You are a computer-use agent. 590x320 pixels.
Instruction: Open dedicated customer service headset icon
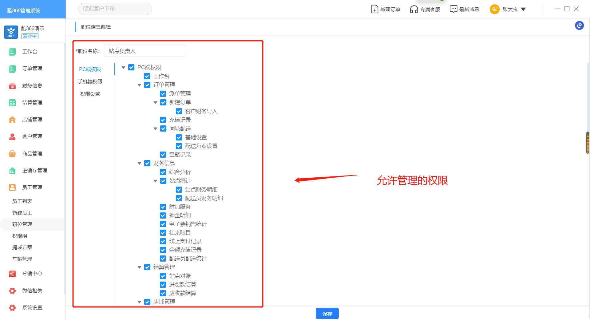(x=414, y=9)
